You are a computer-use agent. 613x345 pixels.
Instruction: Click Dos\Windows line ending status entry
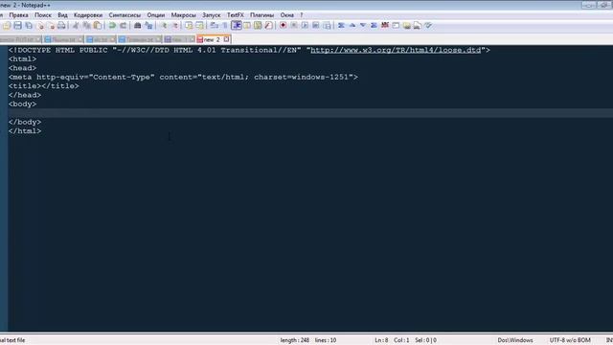515,340
